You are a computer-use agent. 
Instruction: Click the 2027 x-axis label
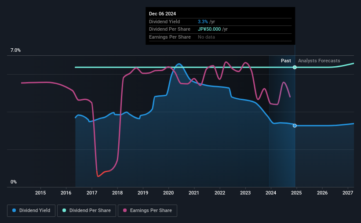click(348, 193)
